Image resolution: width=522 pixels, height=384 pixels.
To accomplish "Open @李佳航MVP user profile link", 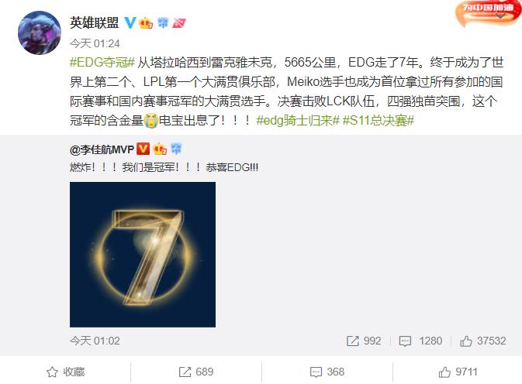I will pos(102,149).
